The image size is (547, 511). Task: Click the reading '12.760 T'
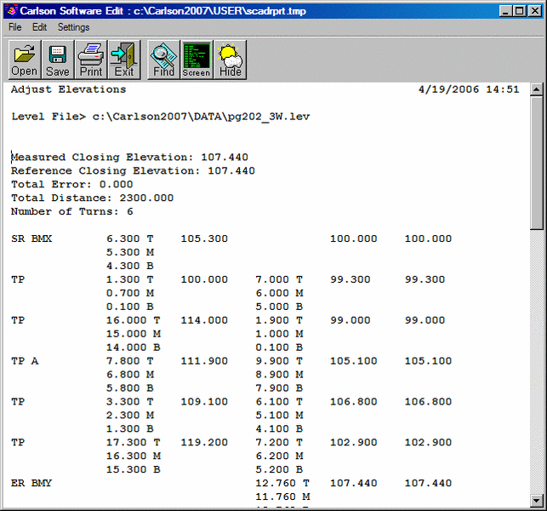[282, 484]
